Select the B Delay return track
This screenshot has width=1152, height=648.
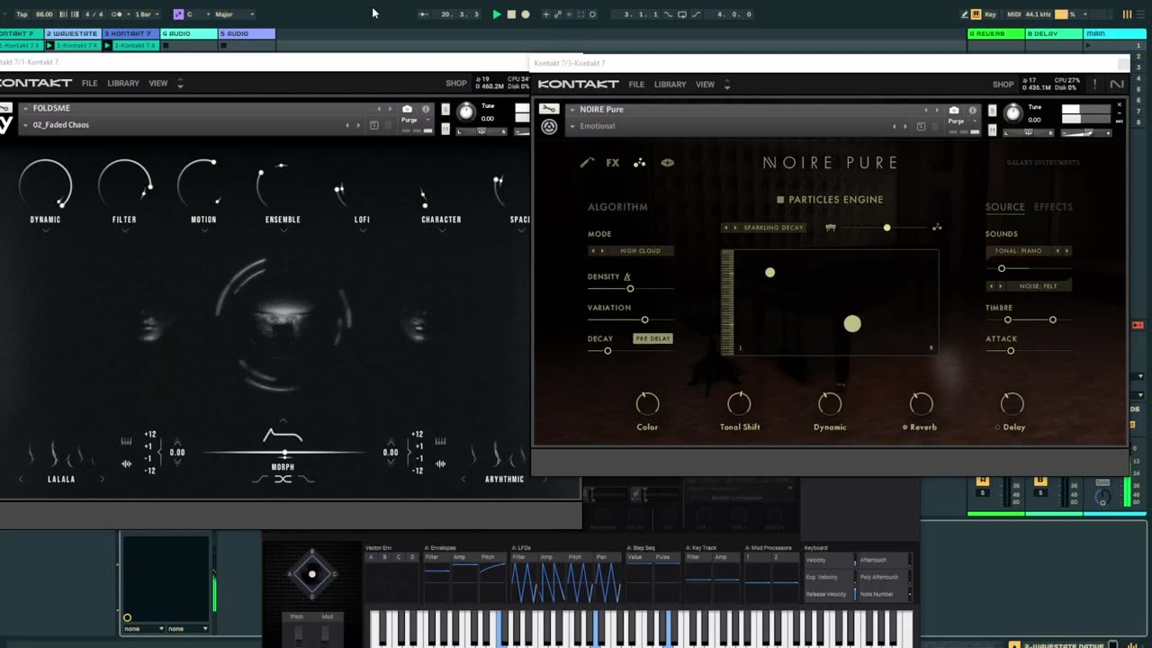pyautogui.click(x=1054, y=33)
